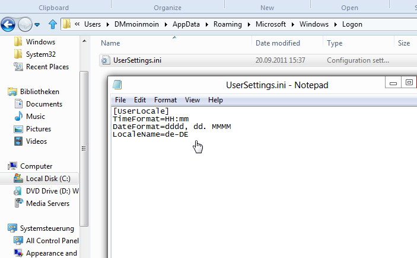Select Local Disk (C:) drive
Viewport: 417px width, 258px height.
pos(48,179)
